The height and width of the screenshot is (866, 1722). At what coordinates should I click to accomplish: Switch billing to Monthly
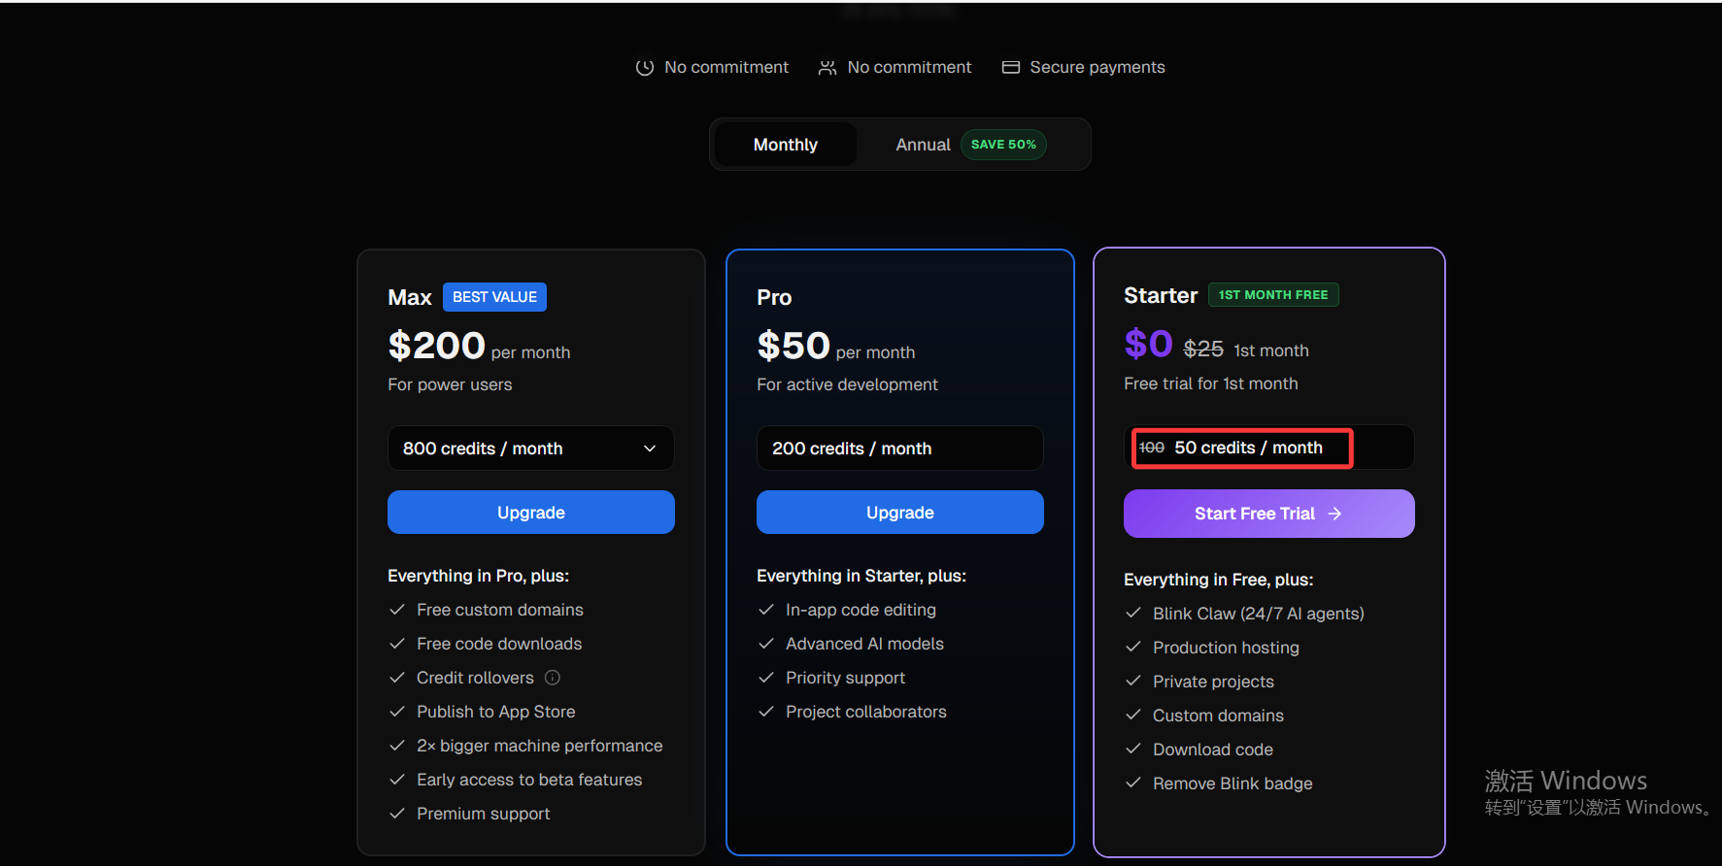tap(786, 145)
